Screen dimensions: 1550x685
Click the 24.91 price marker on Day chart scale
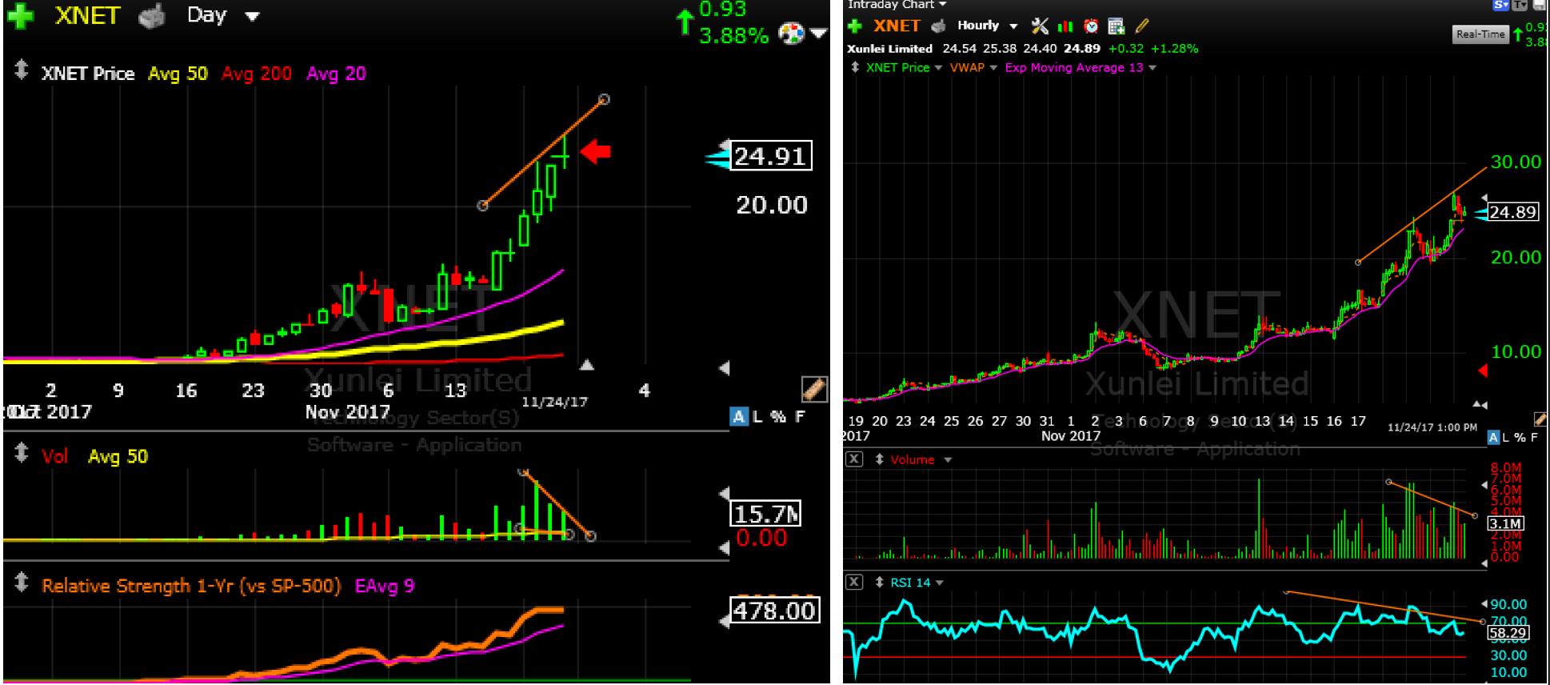point(769,155)
